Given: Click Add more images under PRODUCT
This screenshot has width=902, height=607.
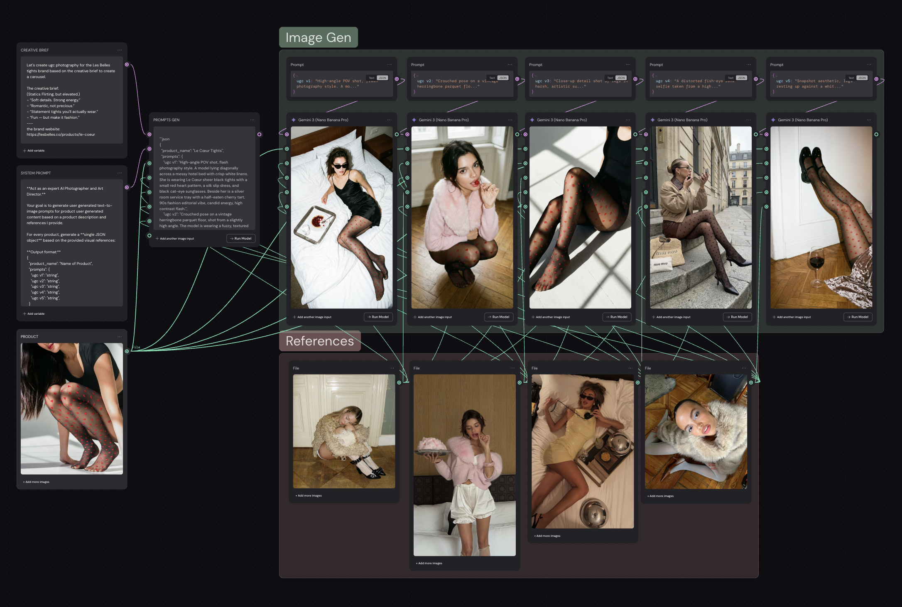Looking at the screenshot, I should pos(37,482).
